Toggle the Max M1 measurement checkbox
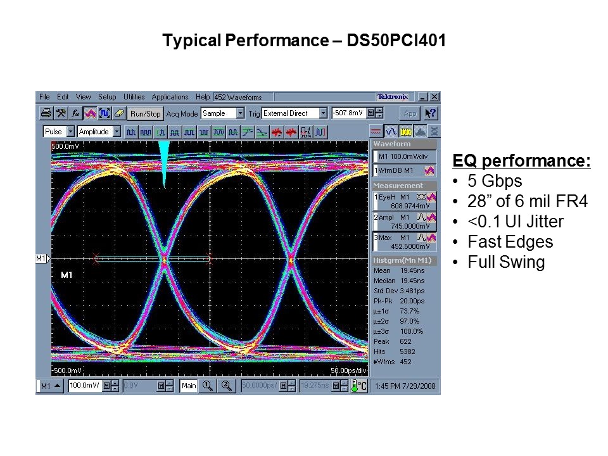 [376, 239]
